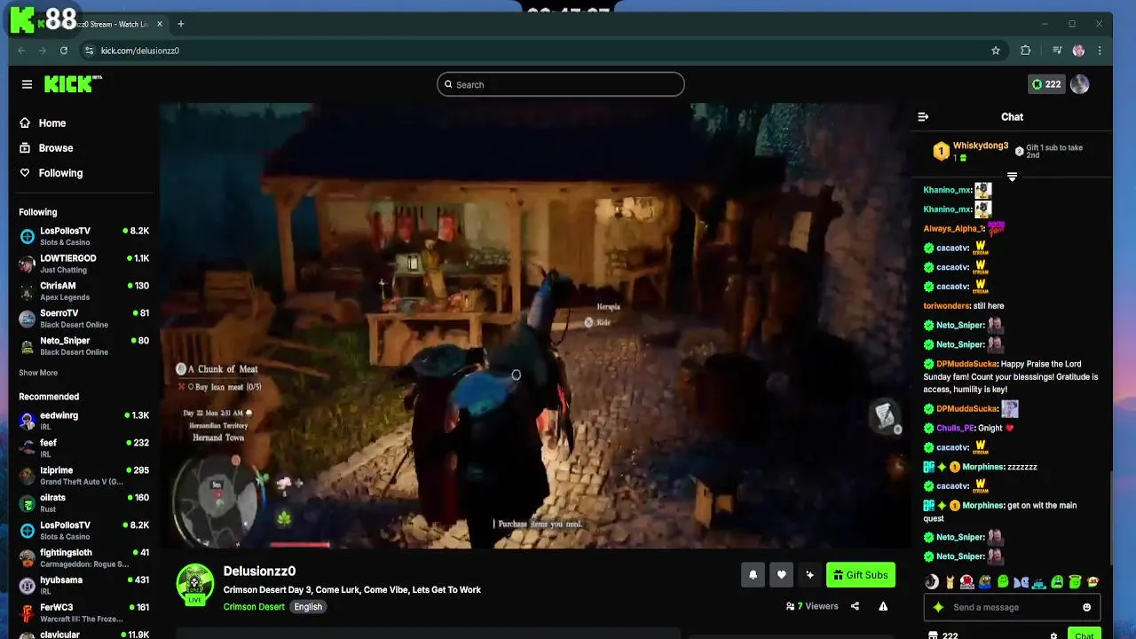The image size is (1136, 639).
Task: Go back in browser
Action: coord(21,51)
